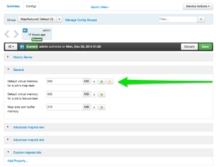This screenshot has width=216, height=167.
Task: Open the shuffle compare versions button
Action: coord(11,46)
